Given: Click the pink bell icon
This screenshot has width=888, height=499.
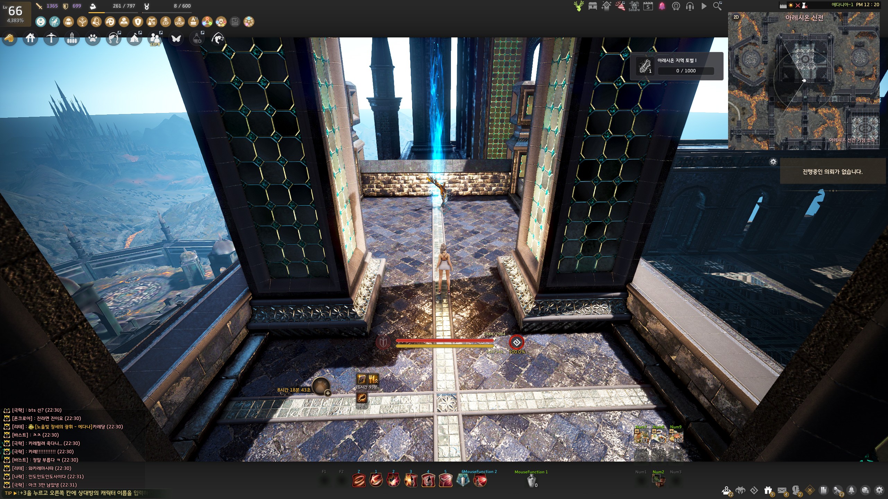Looking at the screenshot, I should (x=662, y=6).
